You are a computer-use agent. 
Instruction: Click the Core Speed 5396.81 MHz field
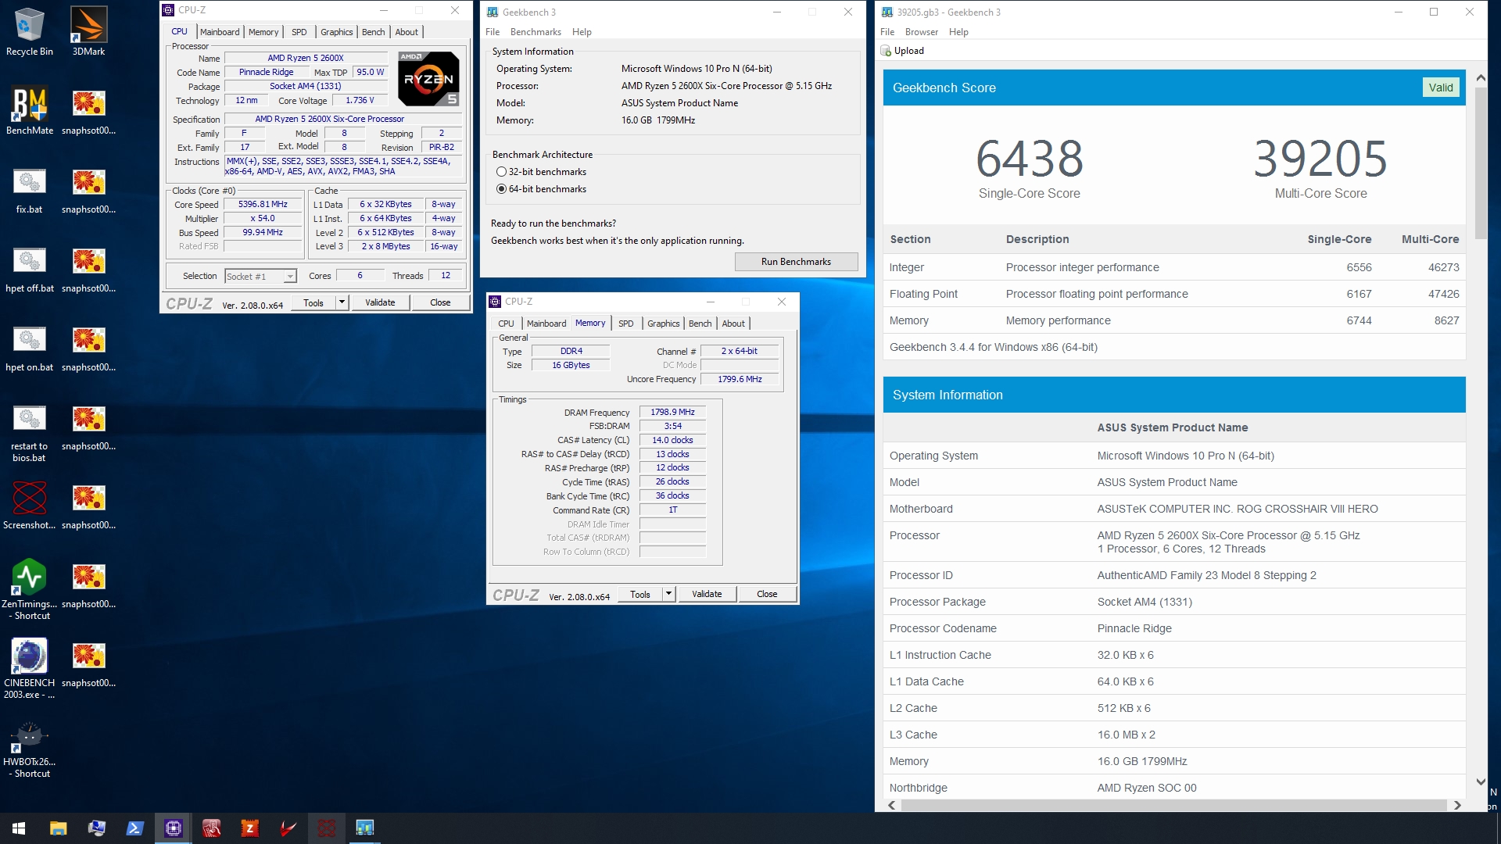pyautogui.click(x=263, y=205)
